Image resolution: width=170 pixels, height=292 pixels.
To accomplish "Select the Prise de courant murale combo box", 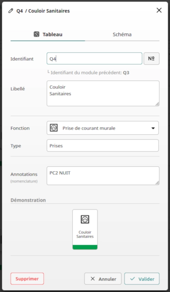I will (102, 128).
